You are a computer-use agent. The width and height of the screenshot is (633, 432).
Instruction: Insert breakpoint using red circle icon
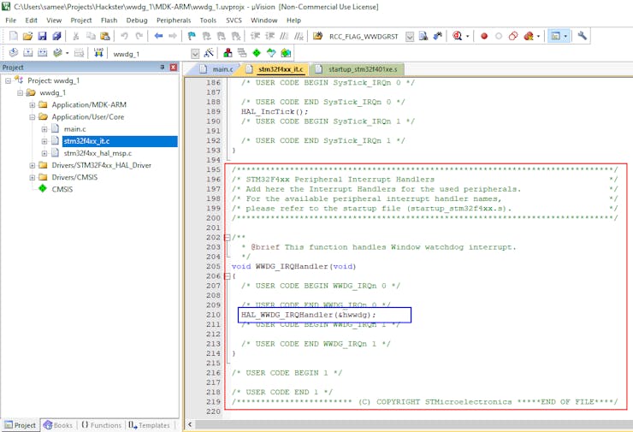tap(484, 36)
